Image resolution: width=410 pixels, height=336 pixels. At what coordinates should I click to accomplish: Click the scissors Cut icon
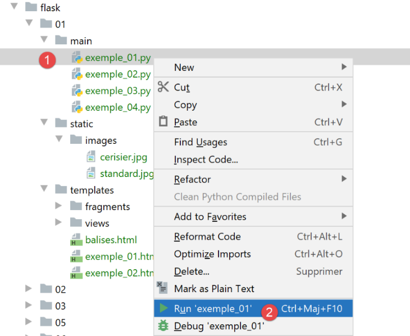point(163,87)
